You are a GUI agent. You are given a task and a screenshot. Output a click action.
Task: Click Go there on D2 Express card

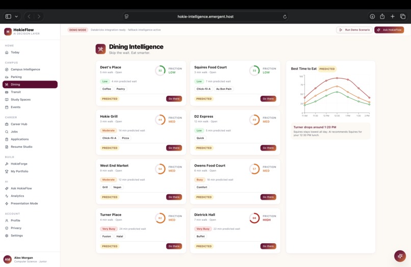268,148
